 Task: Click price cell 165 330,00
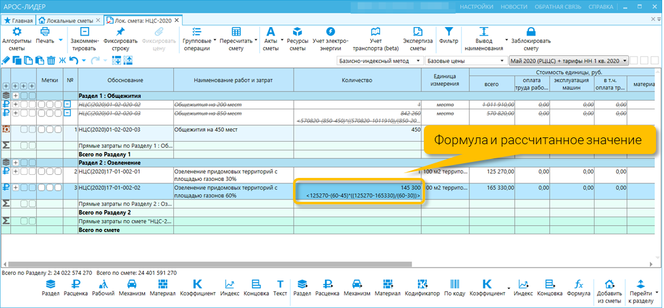coord(491,191)
